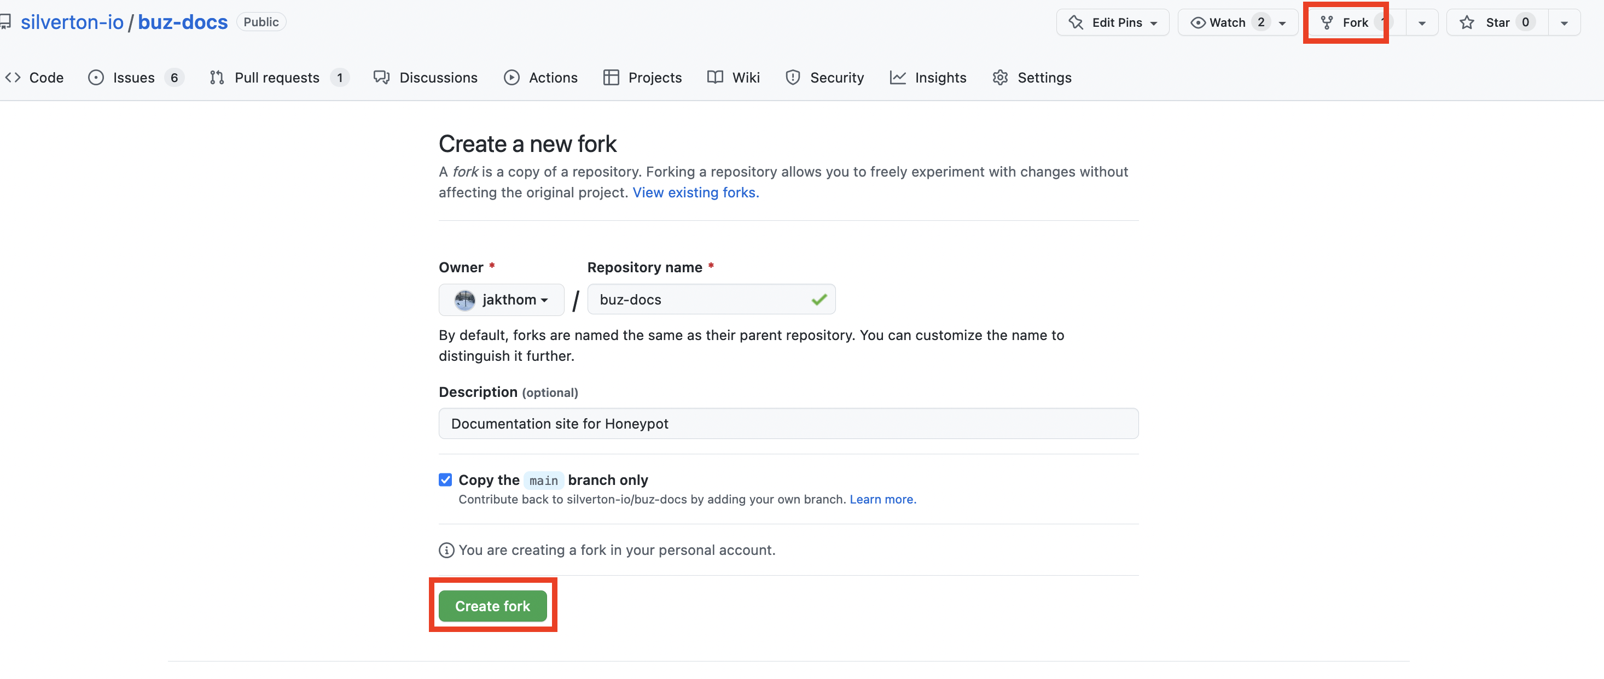Open the Wiki tab
The width and height of the screenshot is (1604, 679).
(734, 78)
